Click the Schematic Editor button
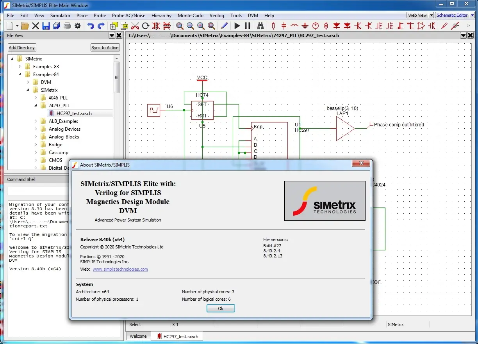Screen dimensions: 478x344 (452, 15)
